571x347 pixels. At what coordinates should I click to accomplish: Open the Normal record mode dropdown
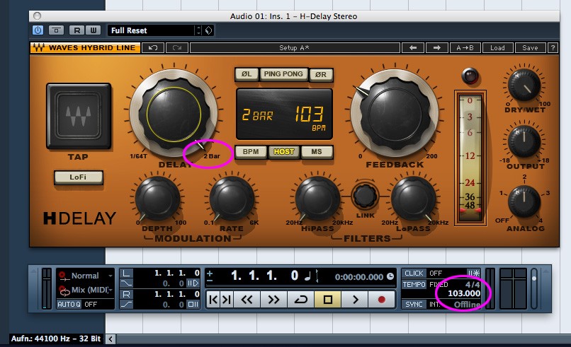86,276
